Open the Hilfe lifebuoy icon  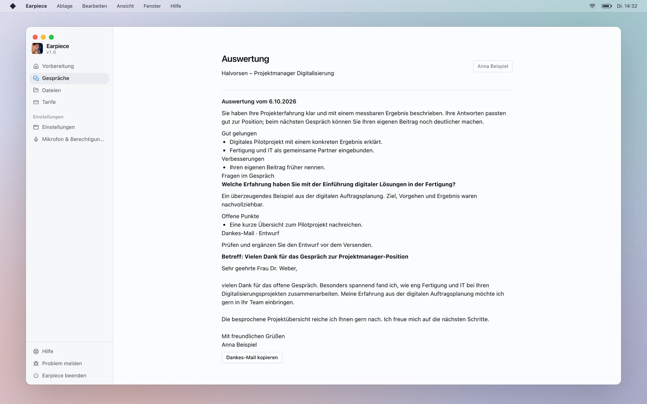[x=36, y=351]
